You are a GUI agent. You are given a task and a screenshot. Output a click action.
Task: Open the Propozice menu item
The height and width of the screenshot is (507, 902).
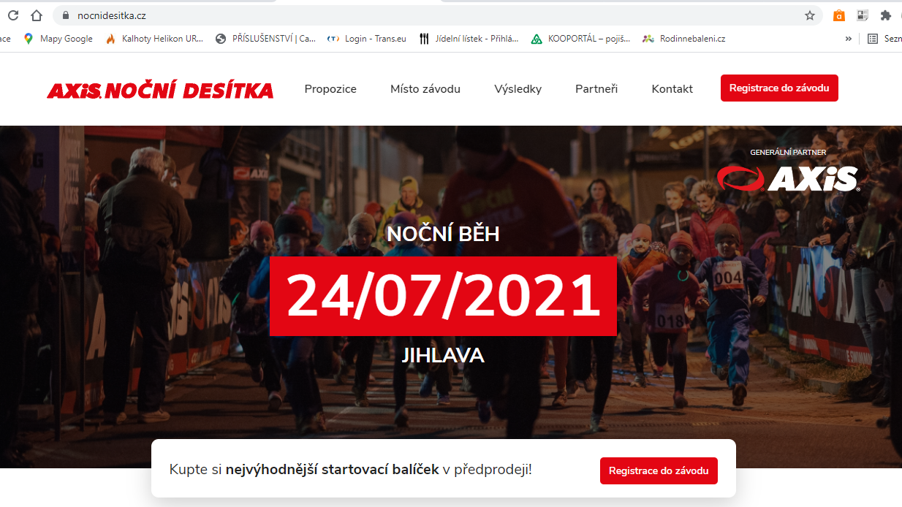(330, 89)
